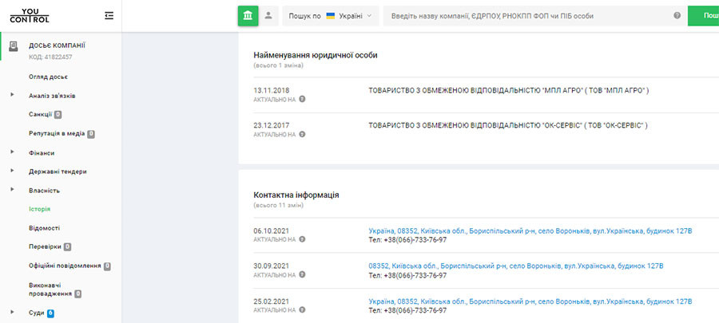Screen dimensions: 719x323
Task: Open Перевірки menu item
Action: (x=45, y=246)
